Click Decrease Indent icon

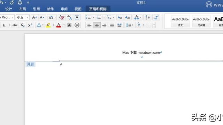[120, 17]
